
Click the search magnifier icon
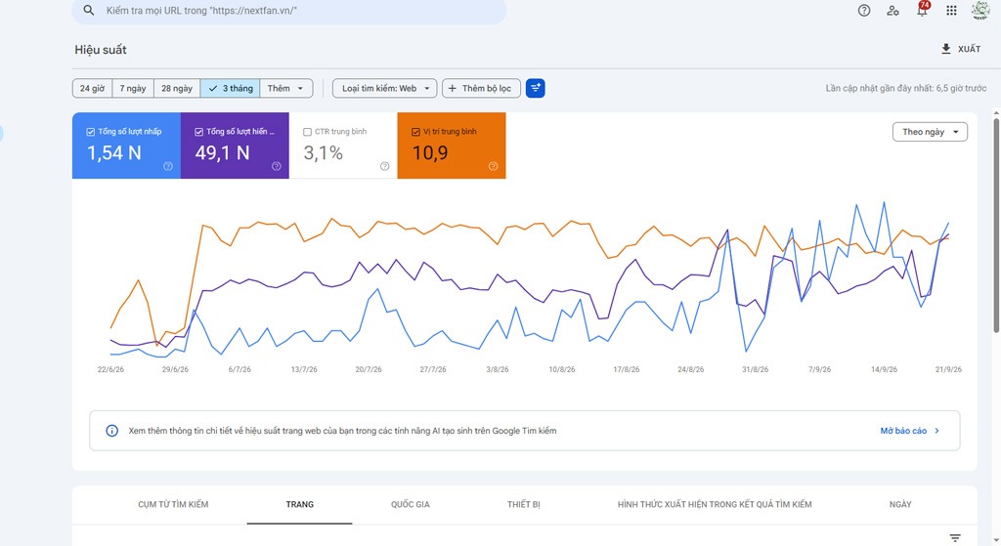pos(89,10)
